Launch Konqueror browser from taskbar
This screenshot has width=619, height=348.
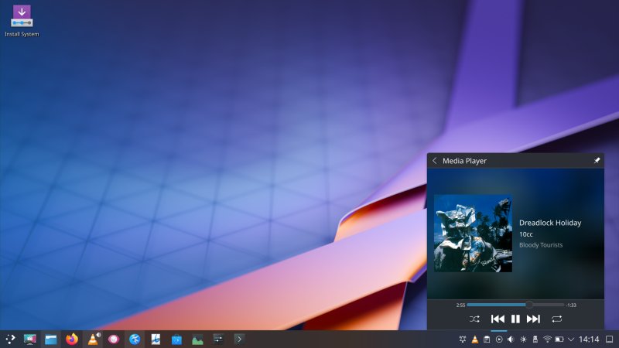135,339
